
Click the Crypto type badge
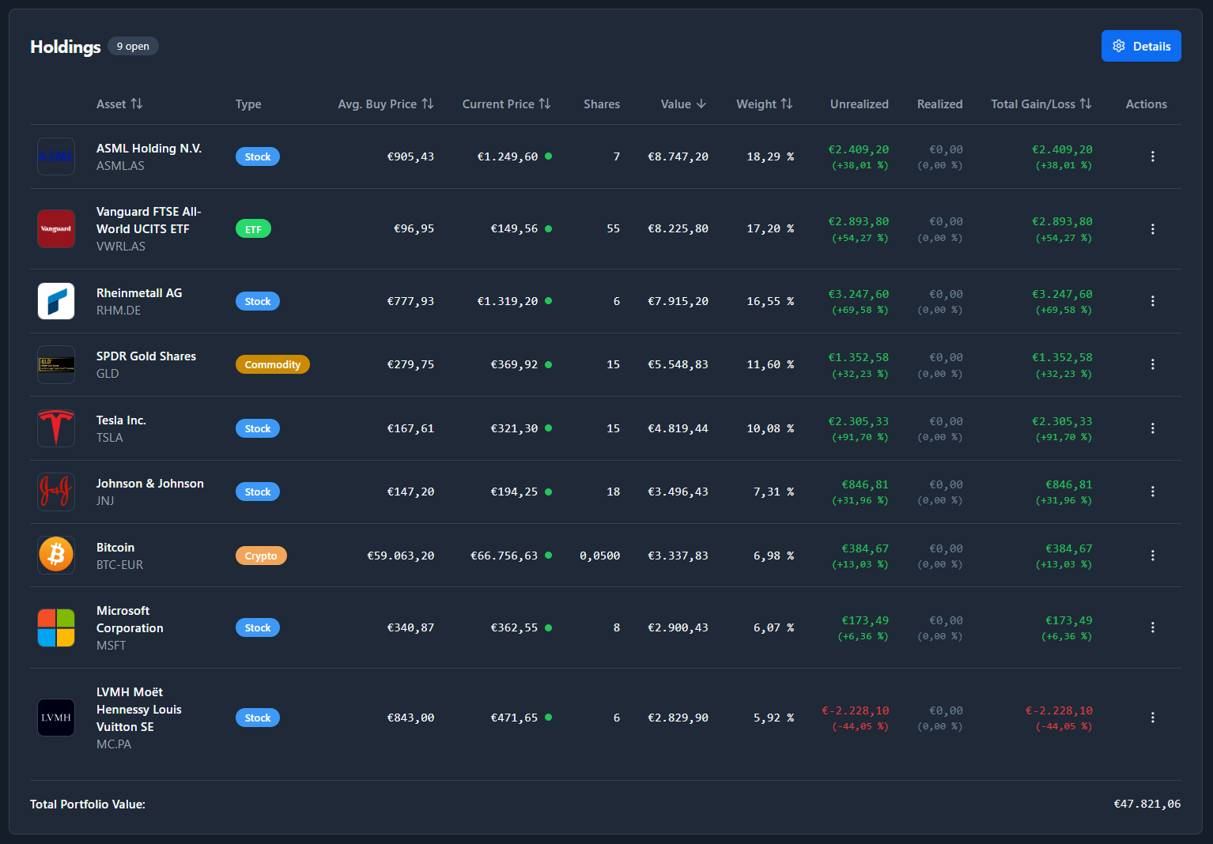(261, 556)
